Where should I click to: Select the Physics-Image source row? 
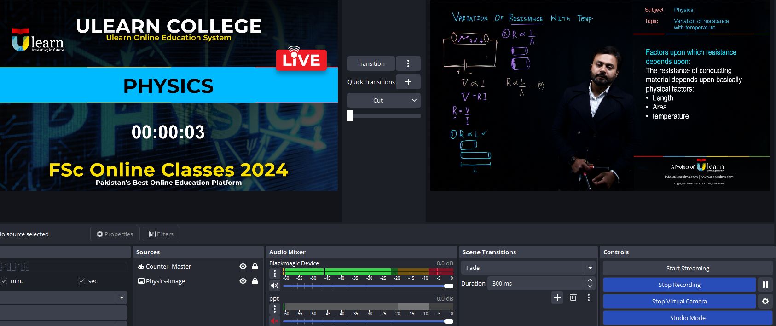coord(198,281)
